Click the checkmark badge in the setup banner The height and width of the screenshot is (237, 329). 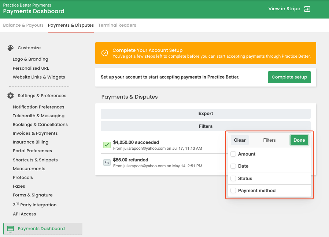point(106,53)
